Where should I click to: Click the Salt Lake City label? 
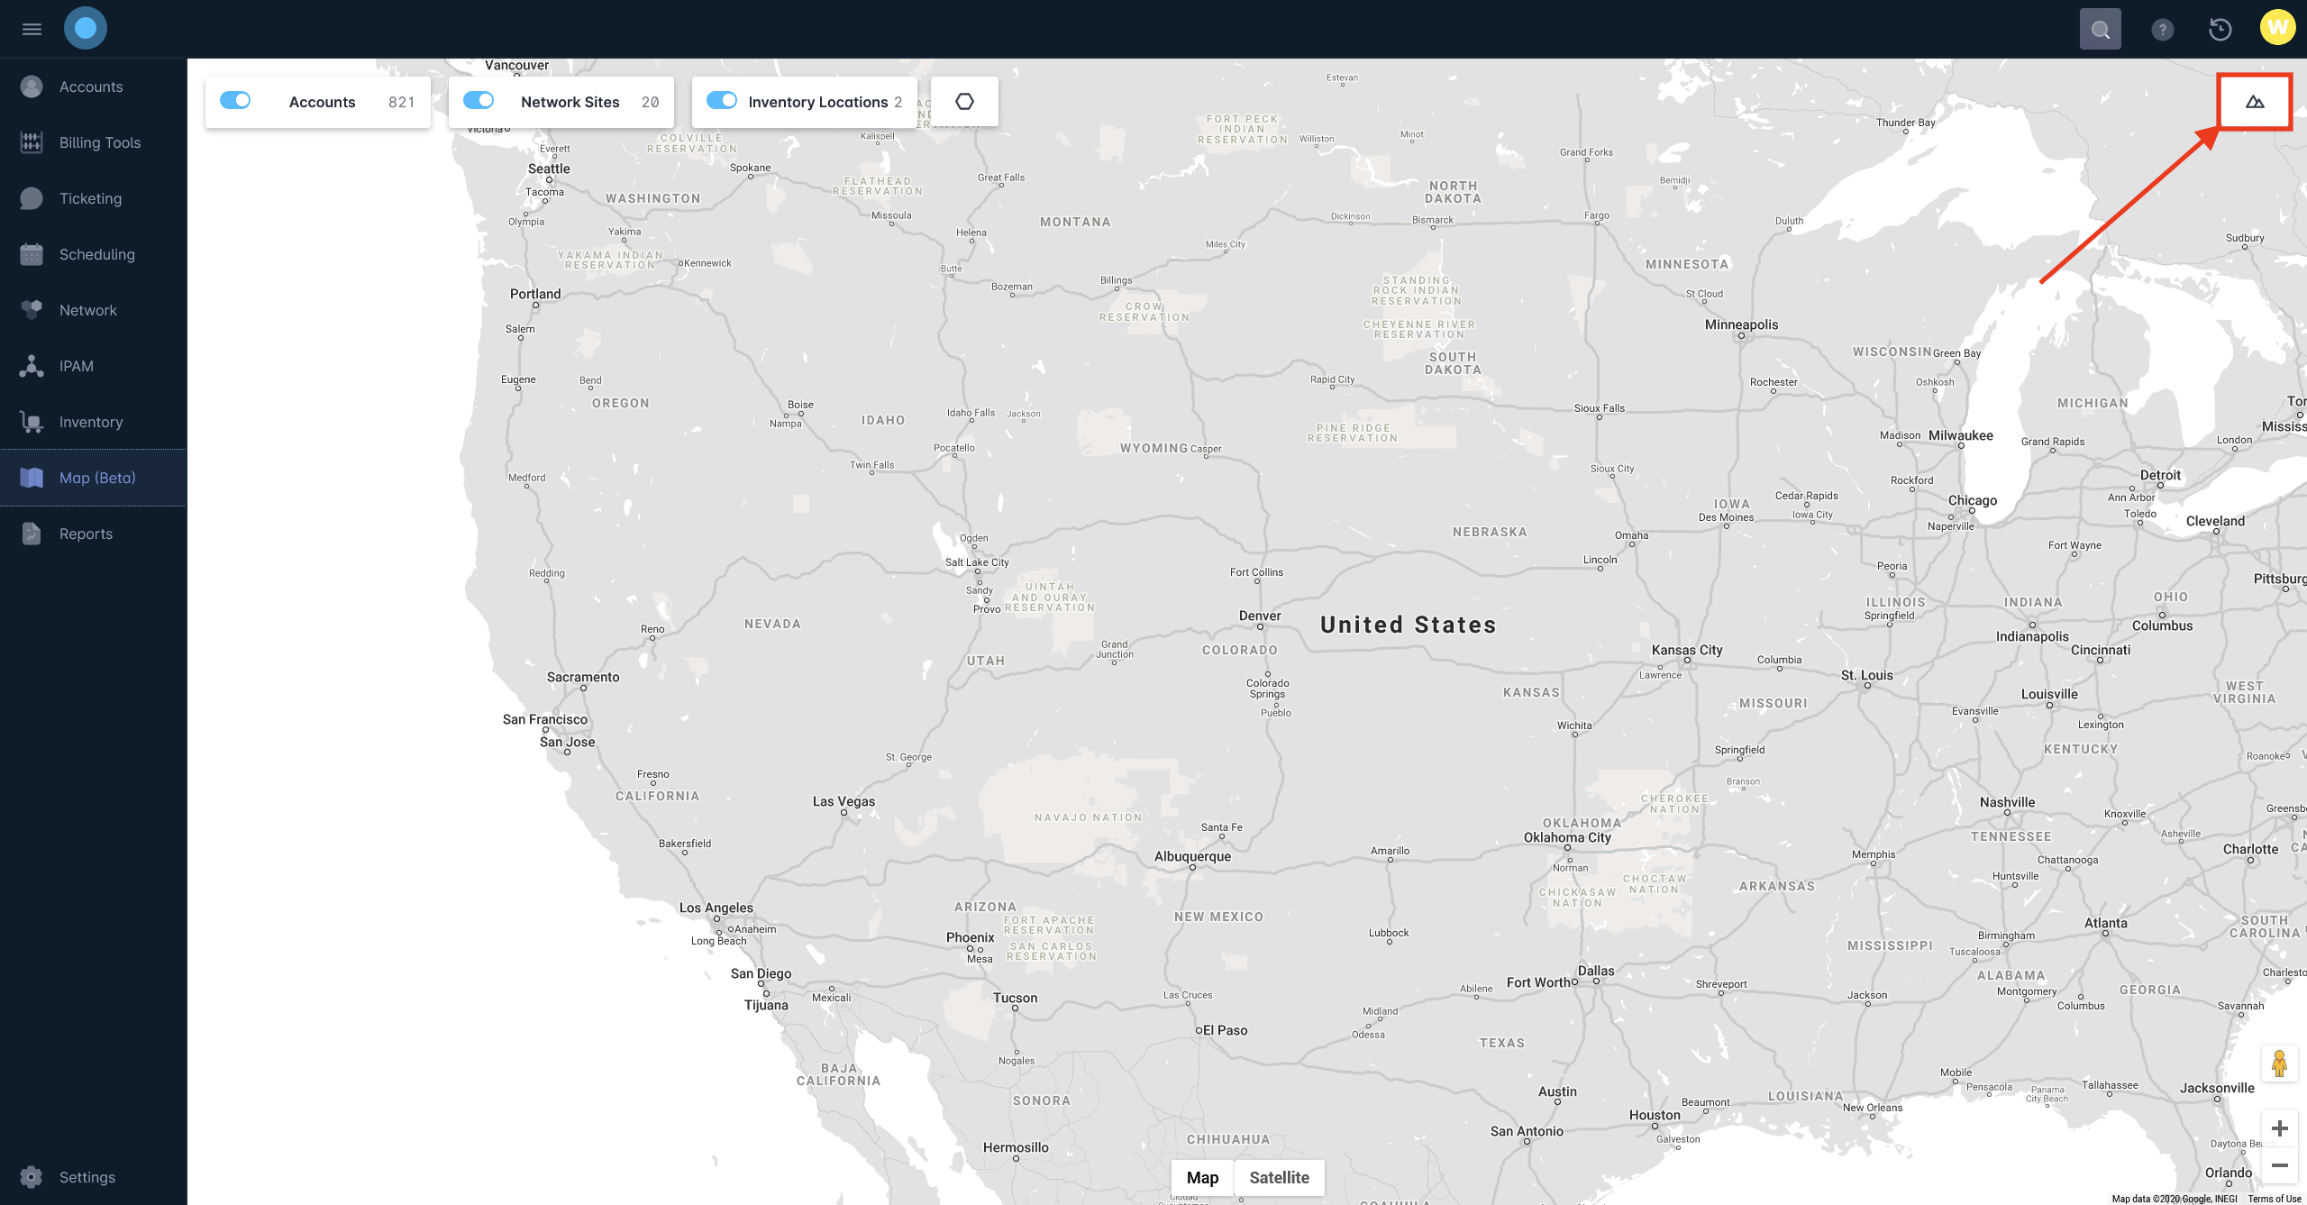click(977, 562)
